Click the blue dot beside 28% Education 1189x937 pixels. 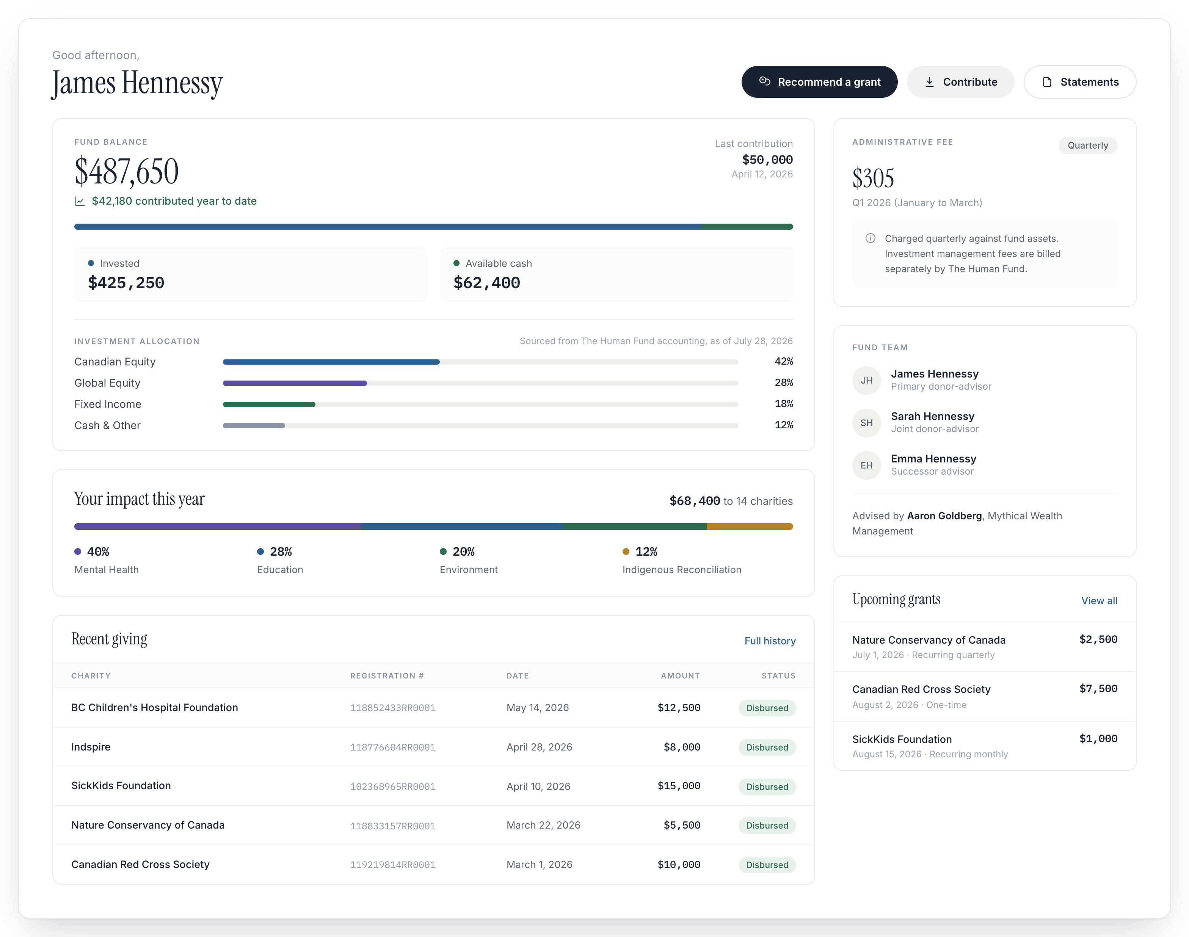pyautogui.click(x=260, y=552)
